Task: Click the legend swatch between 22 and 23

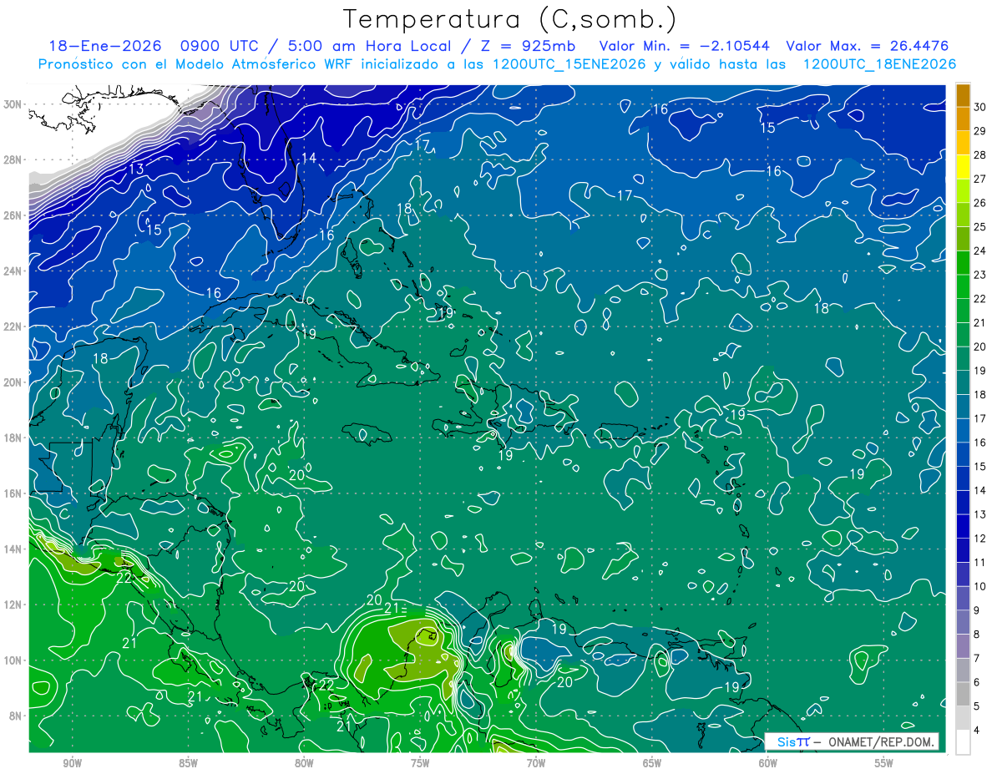Action: pyautogui.click(x=964, y=286)
